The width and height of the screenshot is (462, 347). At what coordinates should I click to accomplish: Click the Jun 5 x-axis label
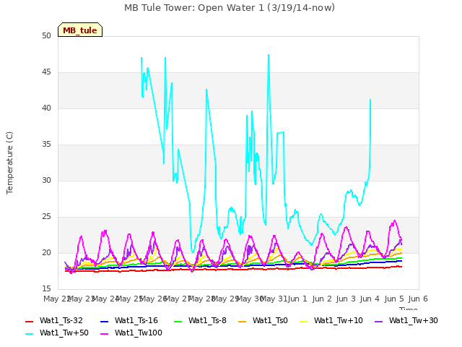tap(394, 299)
